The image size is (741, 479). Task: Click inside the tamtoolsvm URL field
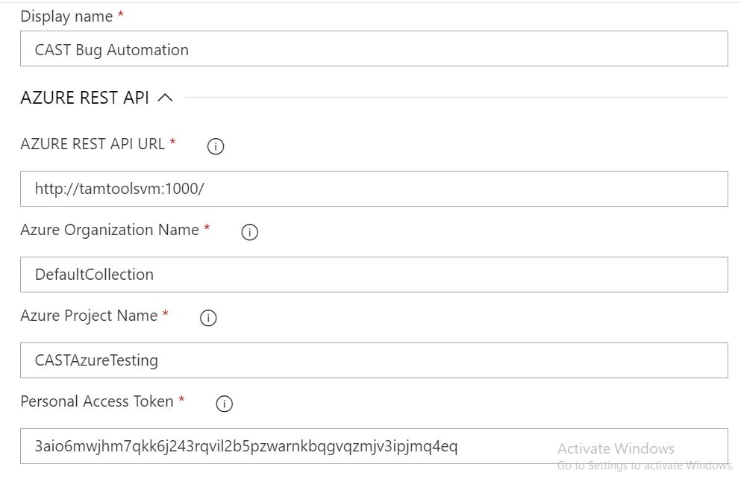(x=373, y=189)
